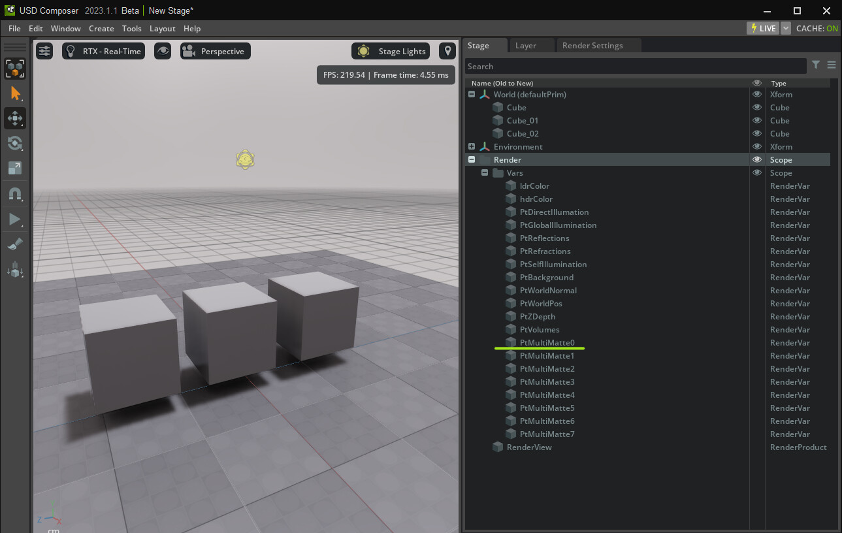The width and height of the screenshot is (842, 533).
Task: Open the Window menu
Action: [66, 28]
